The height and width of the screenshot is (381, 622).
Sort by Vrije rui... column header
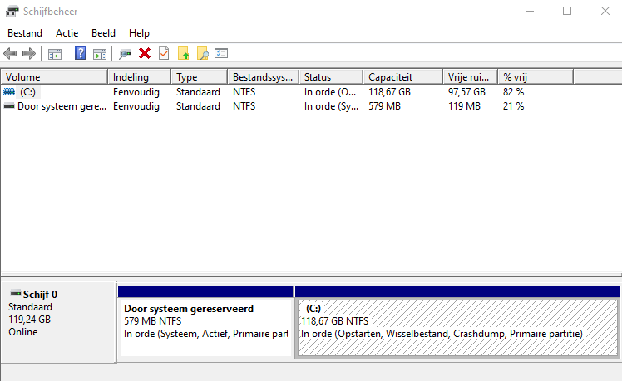pos(471,77)
